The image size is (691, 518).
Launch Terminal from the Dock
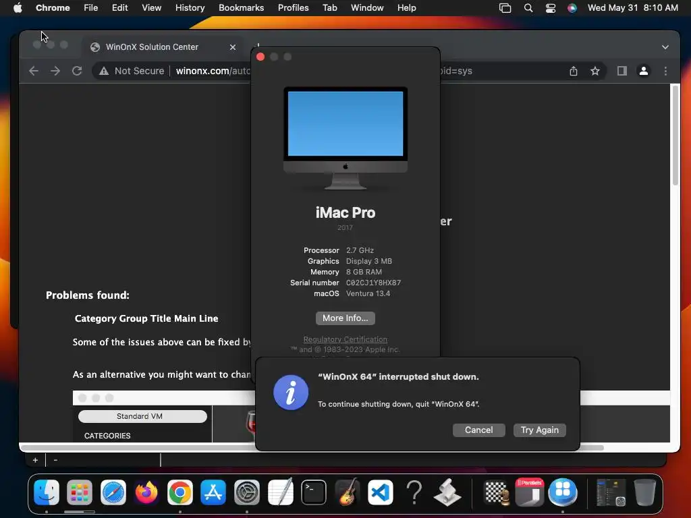[x=314, y=492]
